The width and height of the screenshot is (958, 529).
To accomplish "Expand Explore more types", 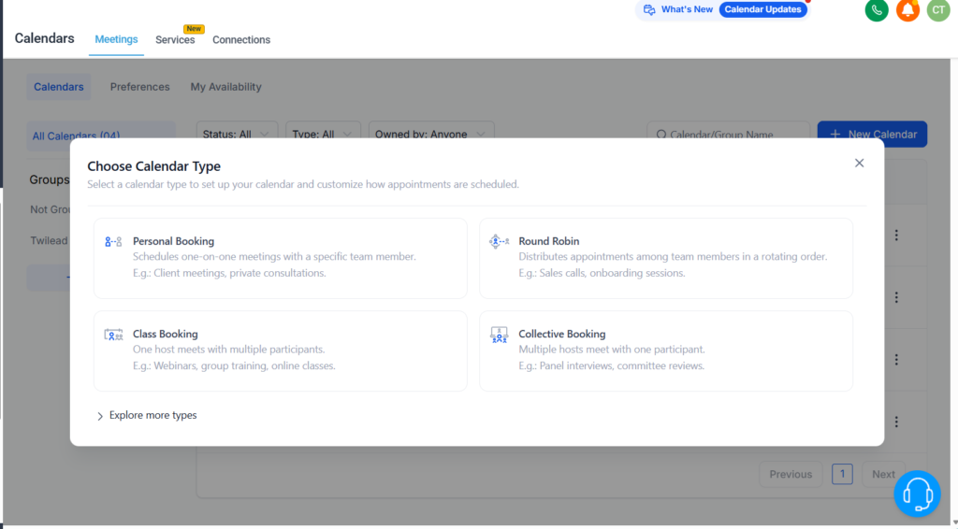I will (146, 415).
